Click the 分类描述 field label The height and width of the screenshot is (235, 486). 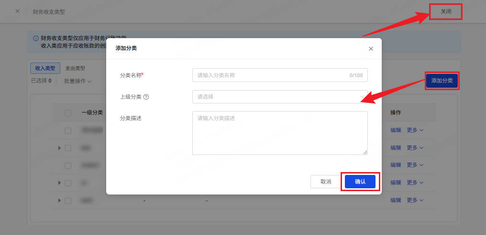click(131, 118)
